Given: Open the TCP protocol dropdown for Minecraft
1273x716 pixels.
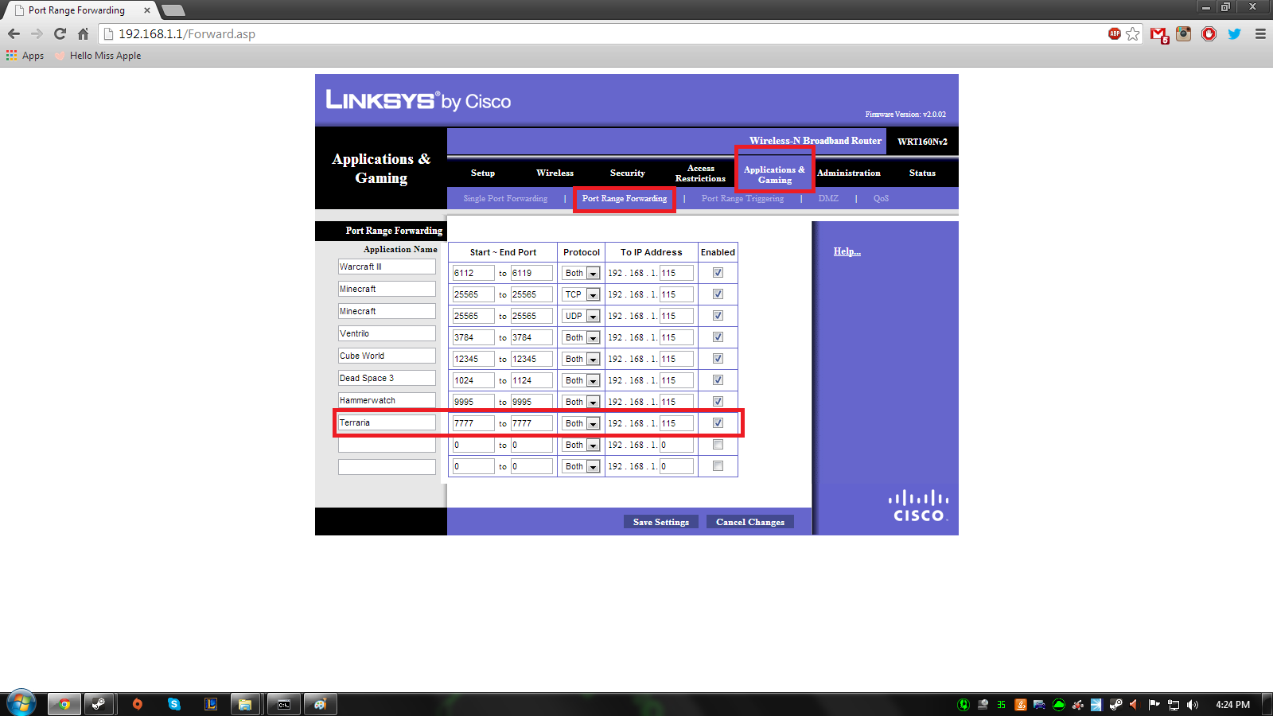Looking at the screenshot, I should (x=582, y=294).
